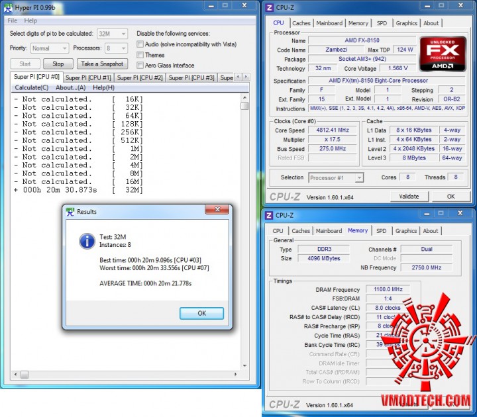Click OK in top CPU-Z window
The image size is (477, 417).
(451, 197)
